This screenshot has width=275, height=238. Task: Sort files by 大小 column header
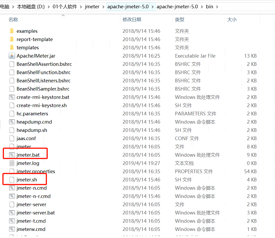tap(232, 19)
